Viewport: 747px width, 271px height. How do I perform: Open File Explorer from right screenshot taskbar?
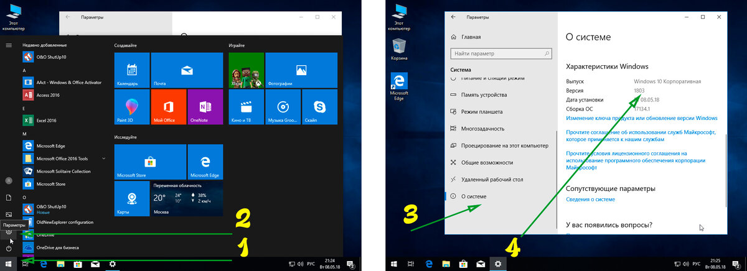(x=446, y=264)
